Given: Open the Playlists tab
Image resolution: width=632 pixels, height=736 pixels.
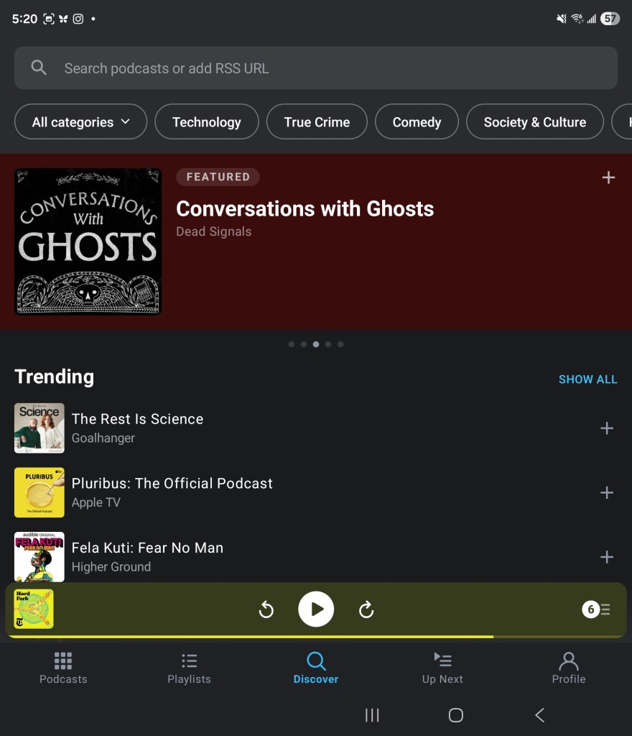Looking at the screenshot, I should tap(189, 668).
